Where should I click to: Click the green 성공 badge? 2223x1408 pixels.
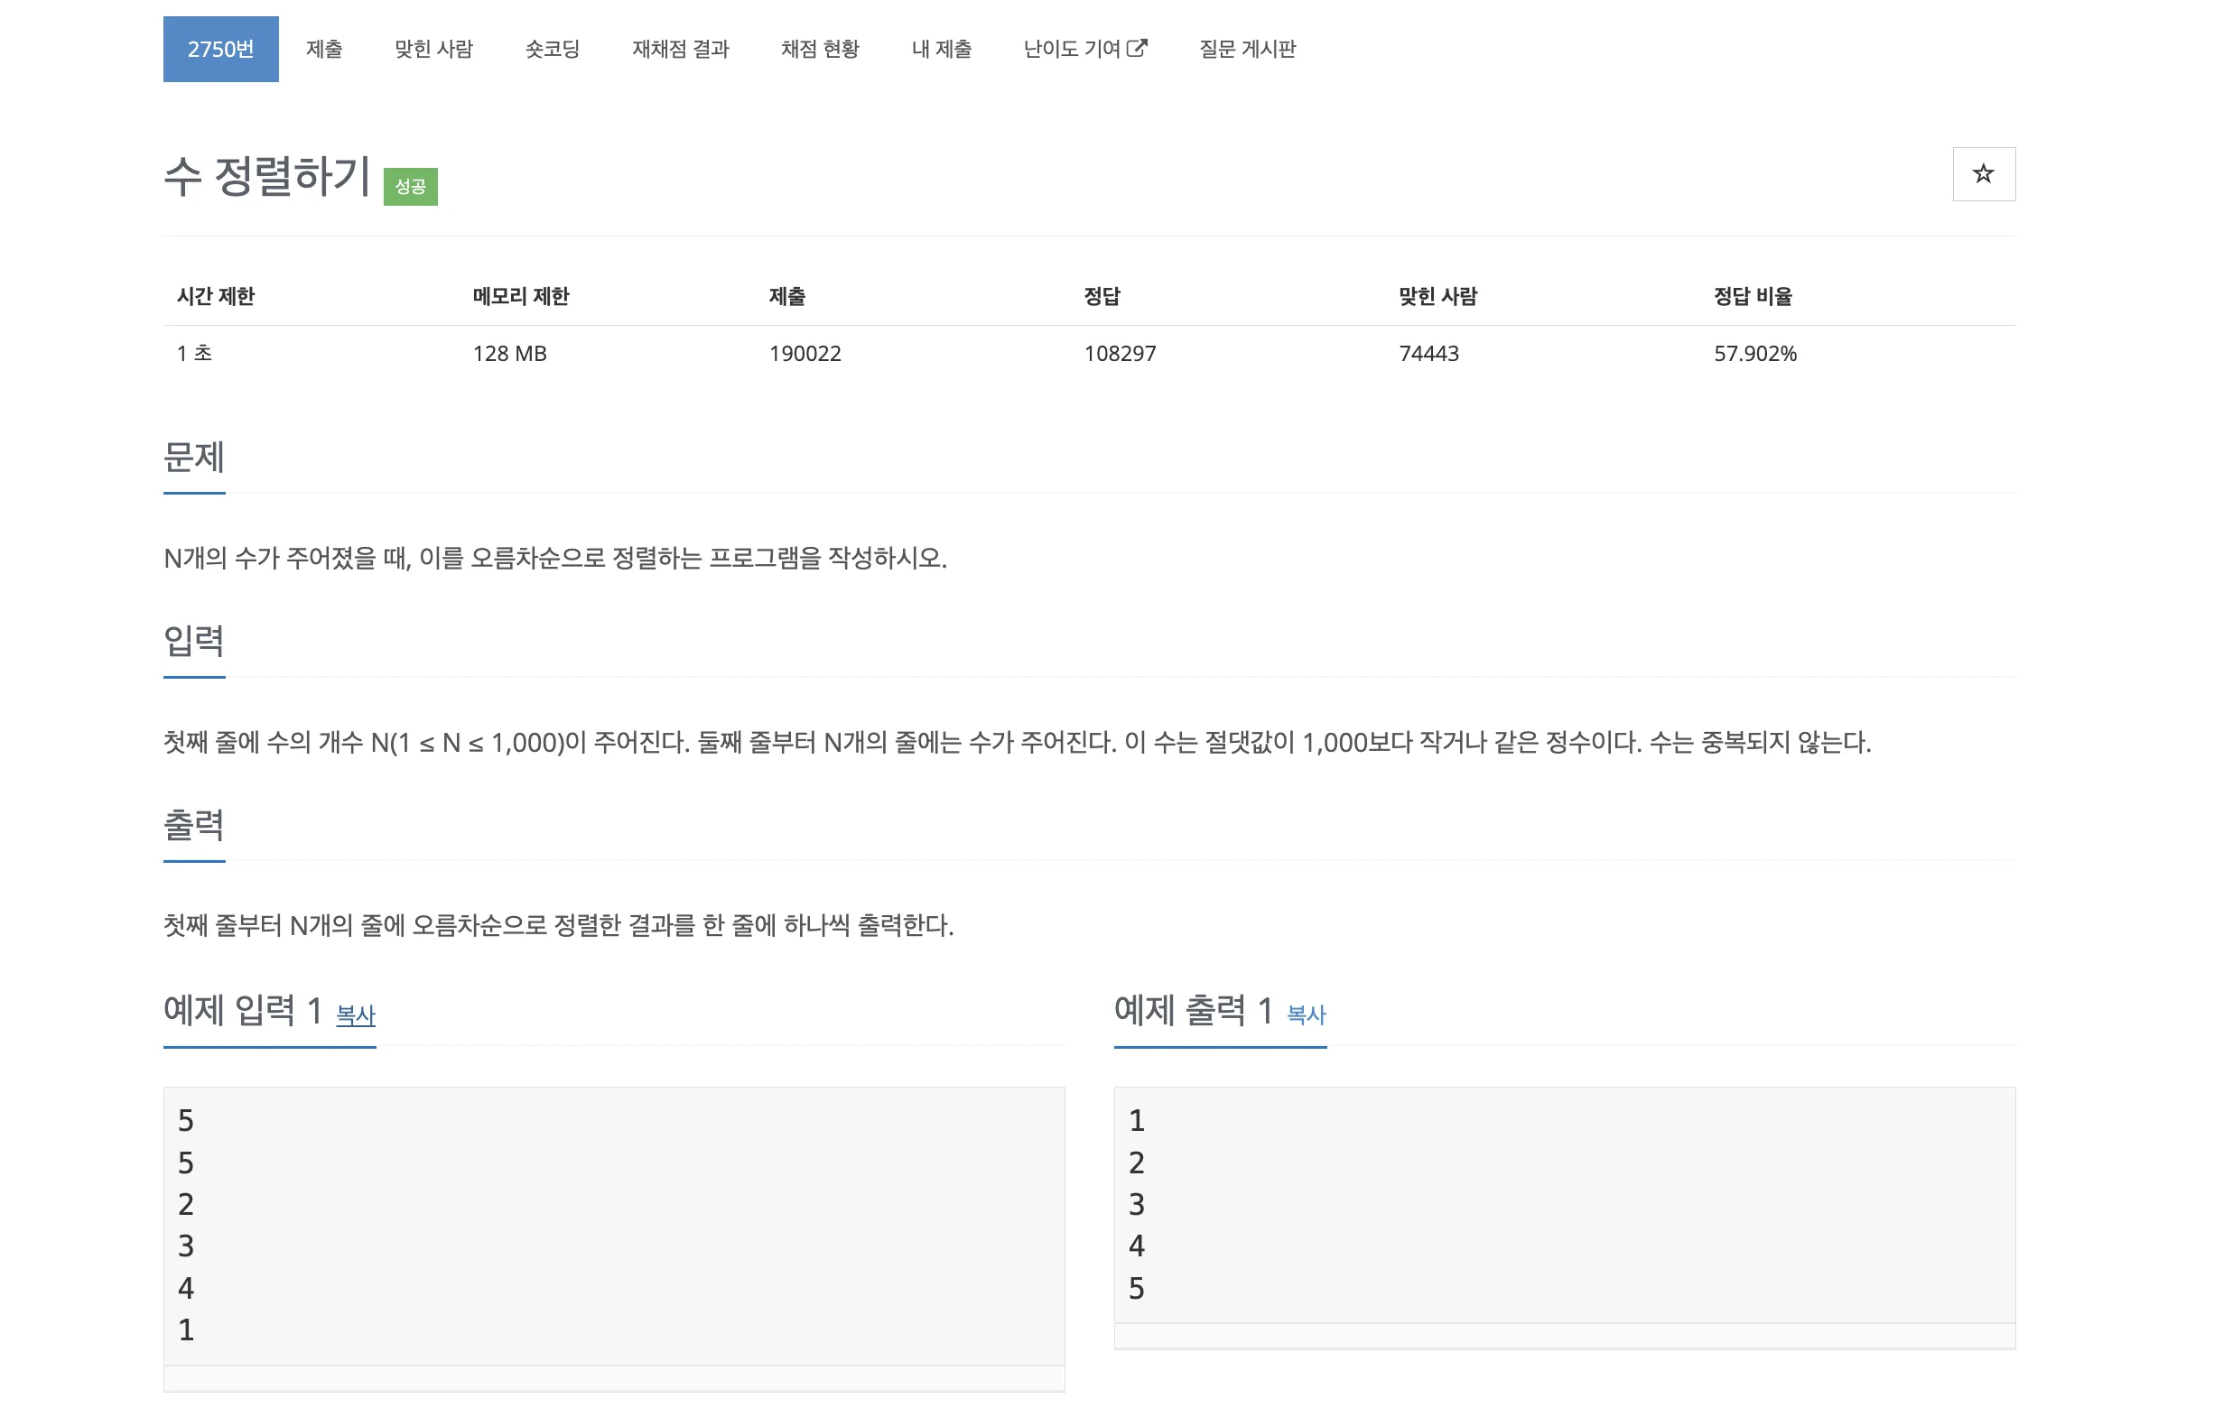(x=410, y=187)
